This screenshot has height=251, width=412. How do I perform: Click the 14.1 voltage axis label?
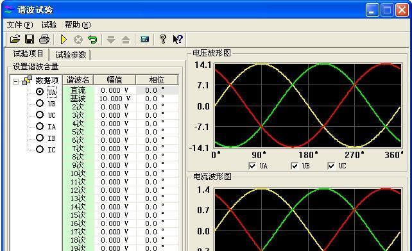203,65
